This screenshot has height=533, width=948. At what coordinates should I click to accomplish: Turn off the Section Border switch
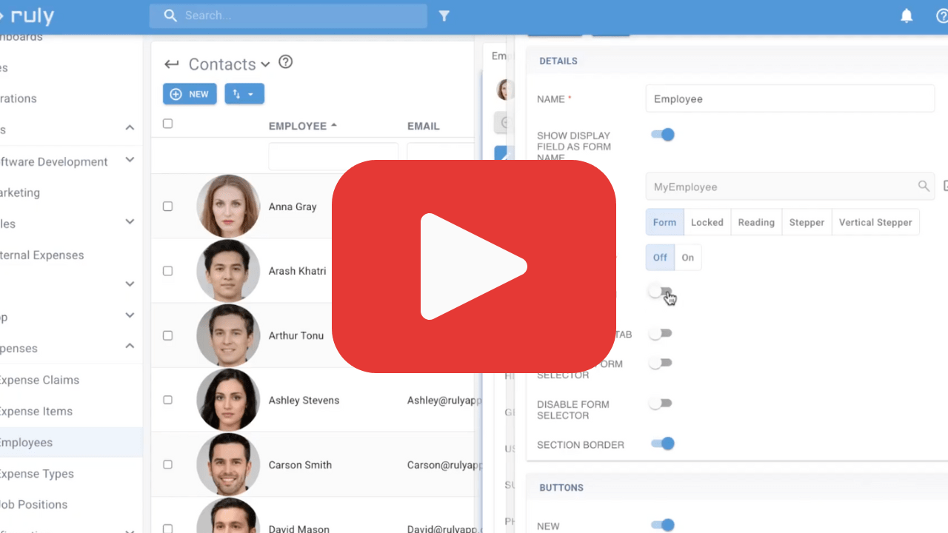[662, 443]
